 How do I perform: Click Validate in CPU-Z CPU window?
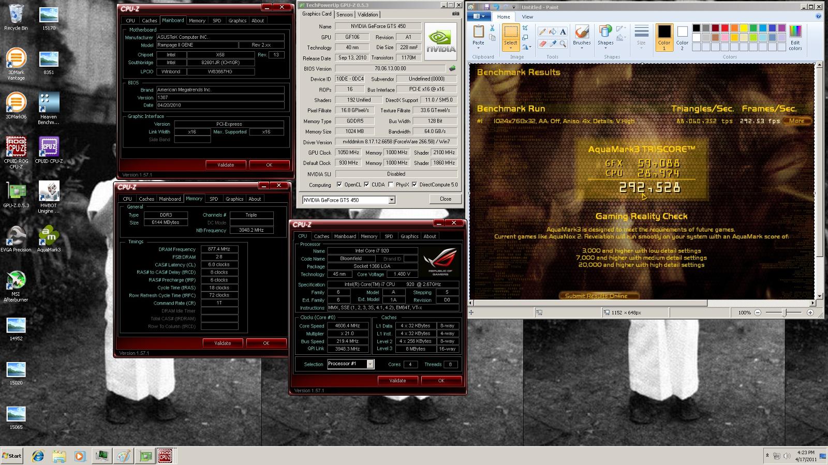point(397,381)
